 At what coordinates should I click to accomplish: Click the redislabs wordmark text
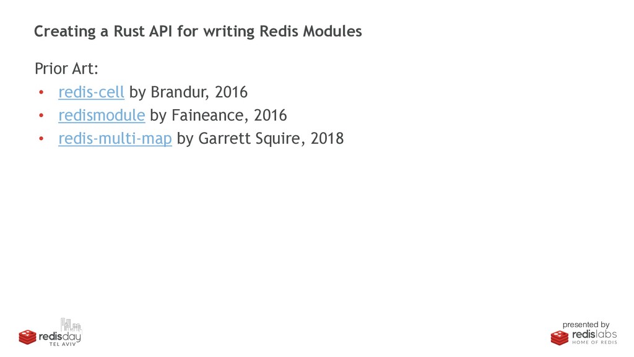coord(594,334)
